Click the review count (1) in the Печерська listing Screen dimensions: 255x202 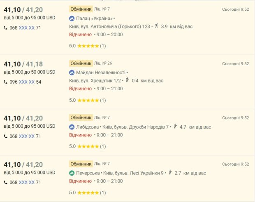103,193
